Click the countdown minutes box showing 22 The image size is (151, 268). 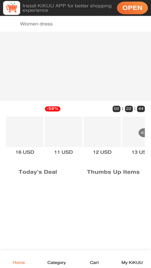point(129,109)
